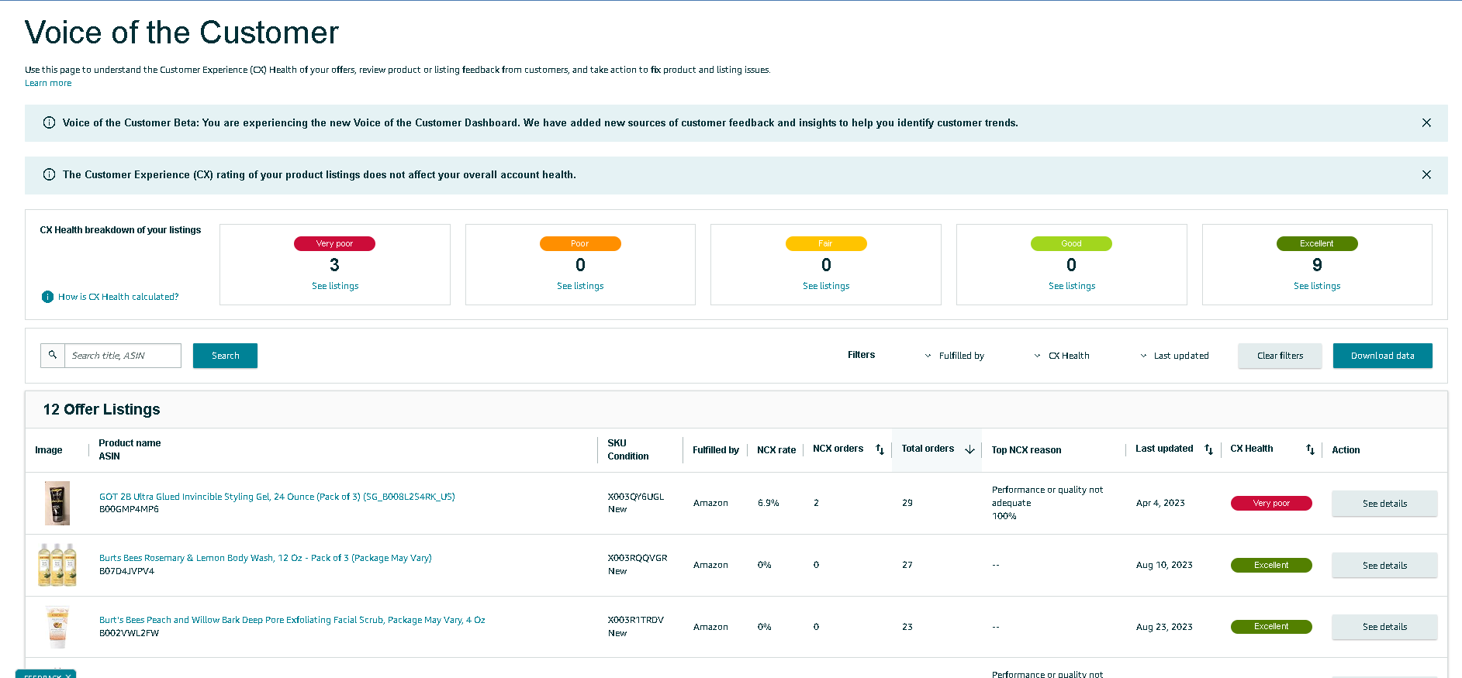Sort by Last updated arrows icon
The width and height of the screenshot is (1462, 678).
point(1208,449)
